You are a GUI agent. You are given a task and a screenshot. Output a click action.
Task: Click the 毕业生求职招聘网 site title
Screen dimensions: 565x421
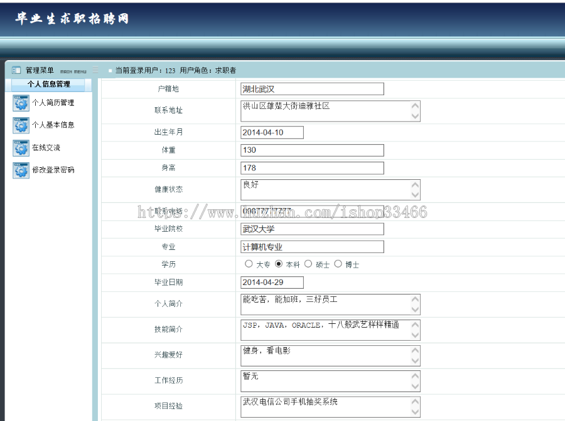tap(72, 18)
